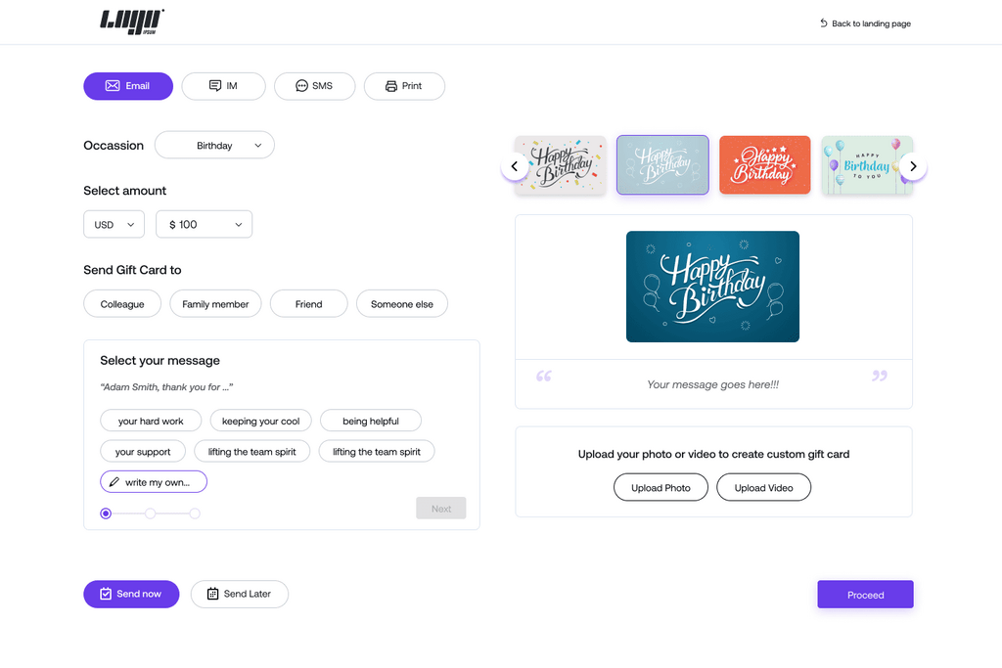Click the Logo Ipsum brand logo
Viewport: 1002px width, 668px height.
click(132, 22)
